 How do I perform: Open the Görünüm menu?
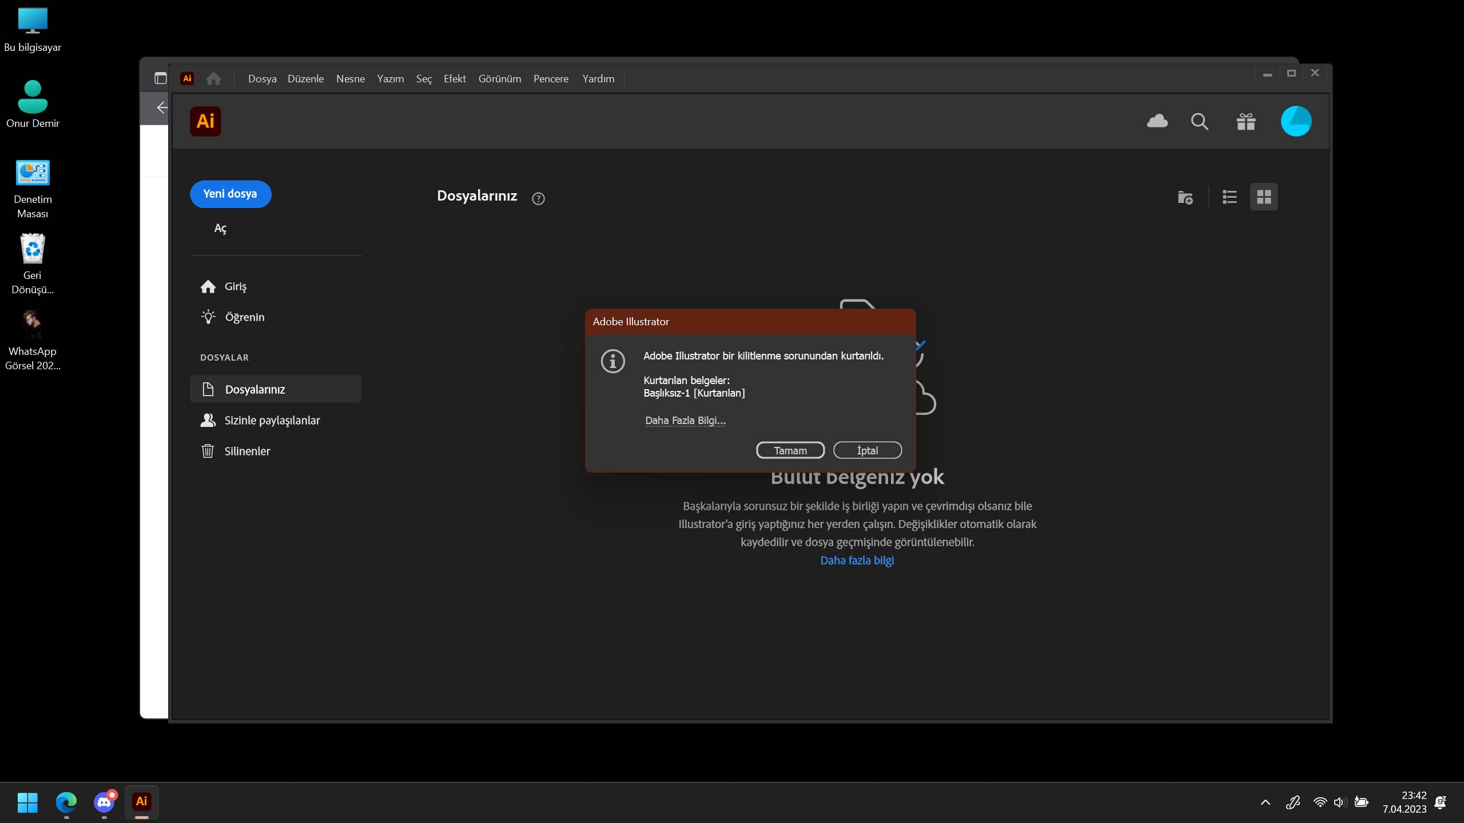500,78
